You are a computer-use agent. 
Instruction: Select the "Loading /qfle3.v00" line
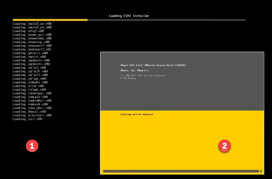tap(29, 68)
